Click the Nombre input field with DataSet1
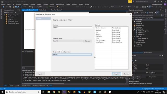 [x=73, y=28]
